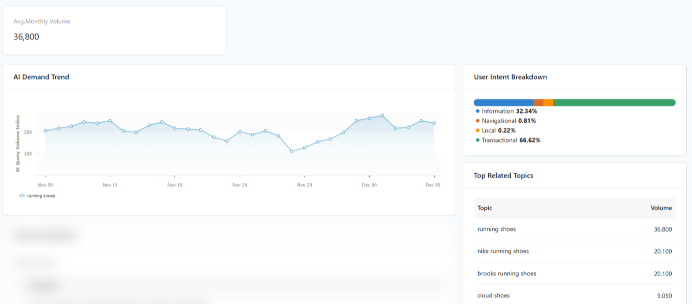Click the yellow-orange Local bar segment
The image size is (692, 304).
[x=548, y=103]
